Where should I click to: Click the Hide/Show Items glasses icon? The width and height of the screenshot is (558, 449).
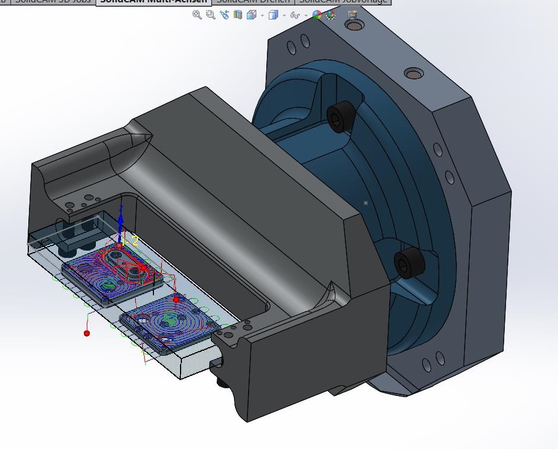click(295, 15)
